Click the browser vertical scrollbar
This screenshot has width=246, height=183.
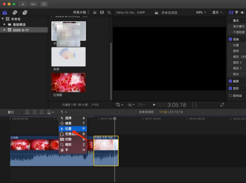click(111, 71)
